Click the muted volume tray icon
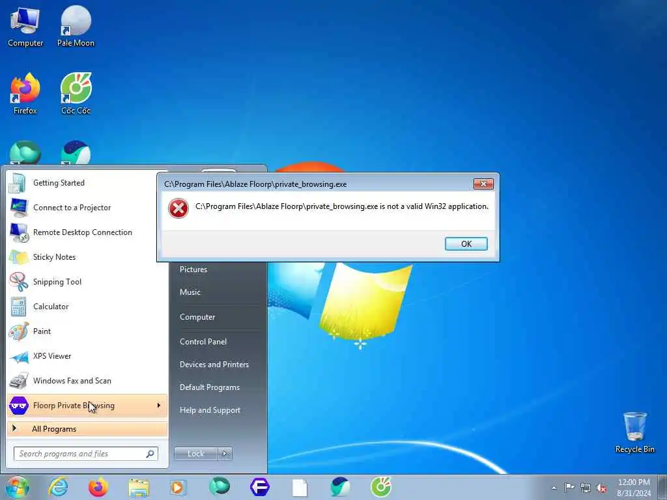 [601, 488]
